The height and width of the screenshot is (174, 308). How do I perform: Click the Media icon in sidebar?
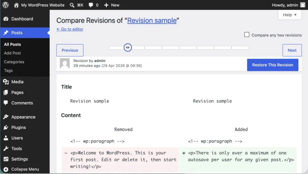(6, 82)
